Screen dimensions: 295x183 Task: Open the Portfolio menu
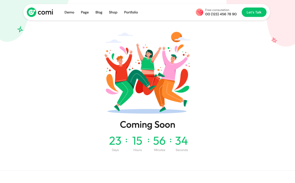(131, 13)
